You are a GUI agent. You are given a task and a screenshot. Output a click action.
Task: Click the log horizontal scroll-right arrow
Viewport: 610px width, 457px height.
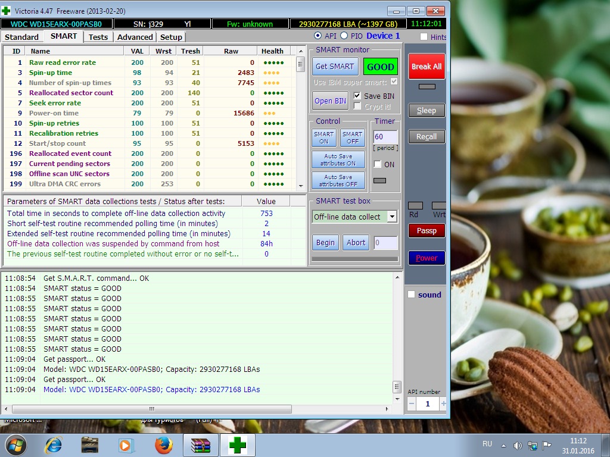tap(387, 409)
